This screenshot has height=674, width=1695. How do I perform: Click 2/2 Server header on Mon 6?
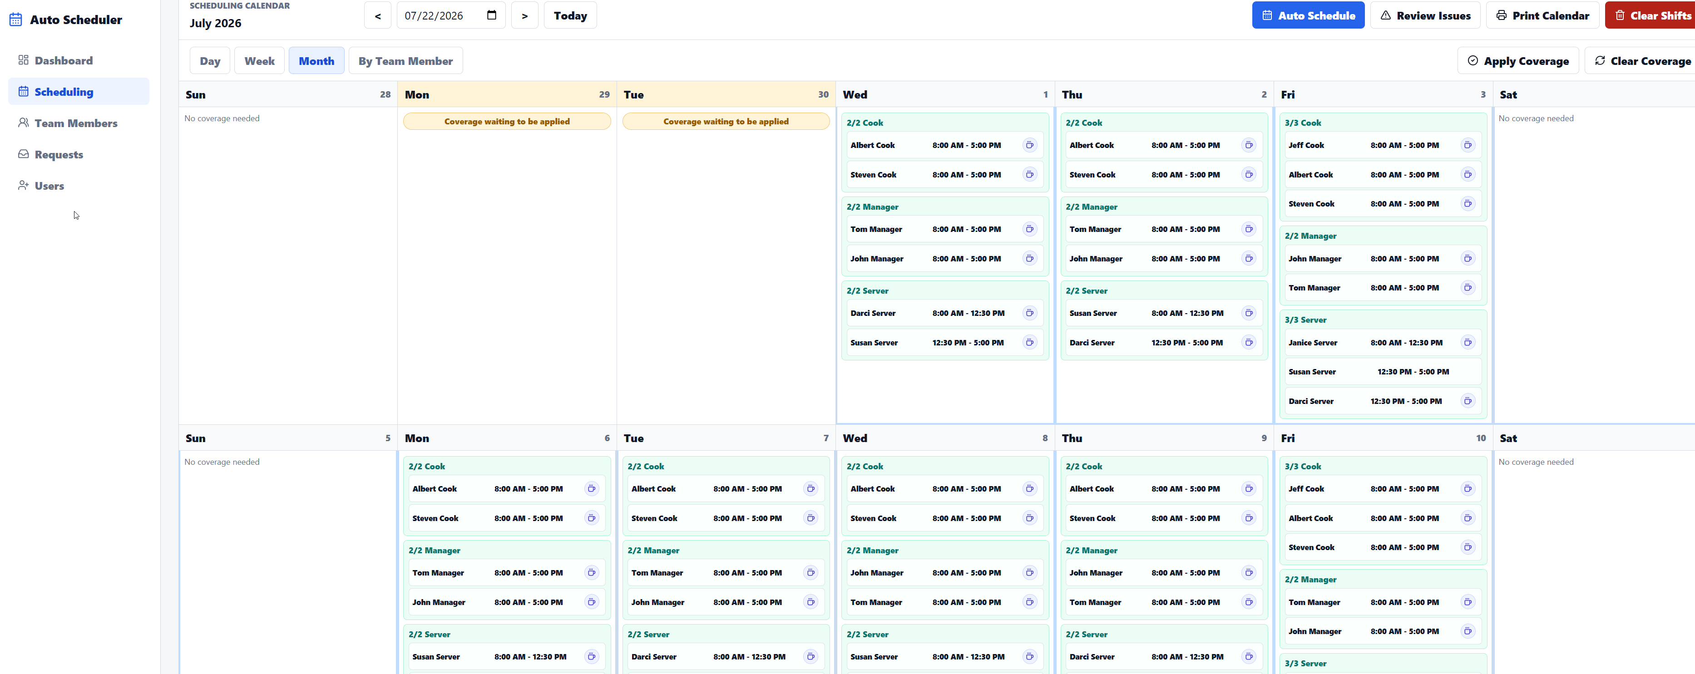click(429, 635)
